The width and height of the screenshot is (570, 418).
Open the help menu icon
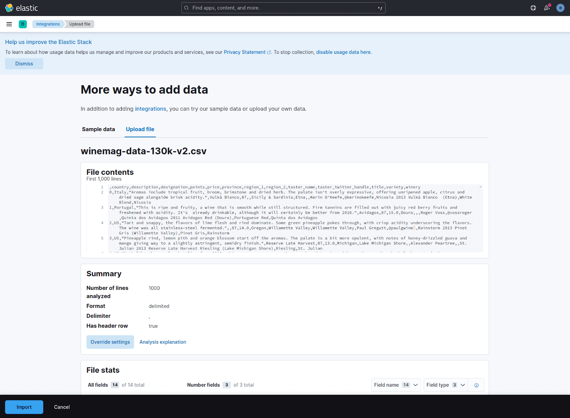pos(533,8)
